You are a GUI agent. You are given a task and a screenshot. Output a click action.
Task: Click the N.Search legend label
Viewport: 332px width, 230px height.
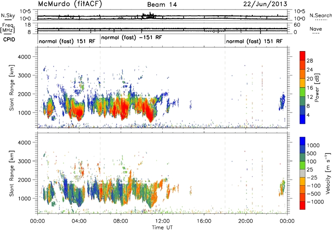pos(320,15)
